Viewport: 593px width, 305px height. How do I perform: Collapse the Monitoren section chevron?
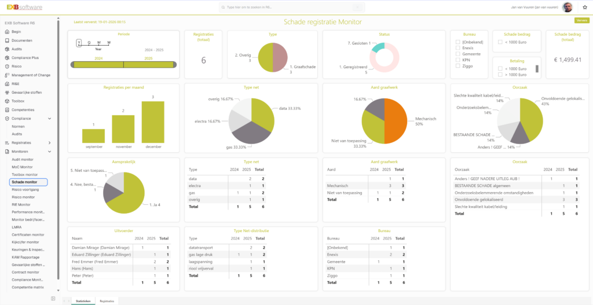(x=50, y=152)
